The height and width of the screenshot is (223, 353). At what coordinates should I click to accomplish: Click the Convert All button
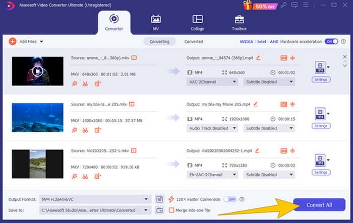[319, 205]
